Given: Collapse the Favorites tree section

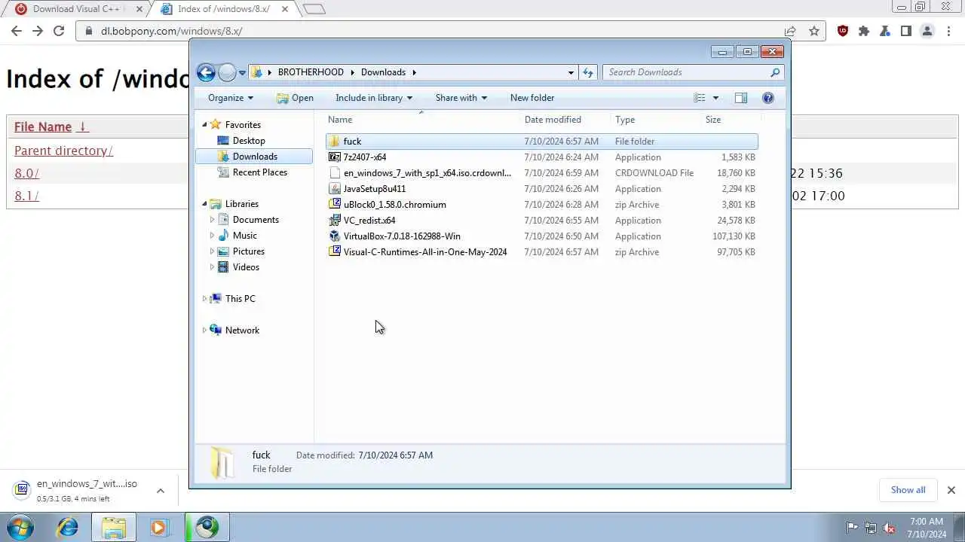Looking at the screenshot, I should (x=204, y=125).
